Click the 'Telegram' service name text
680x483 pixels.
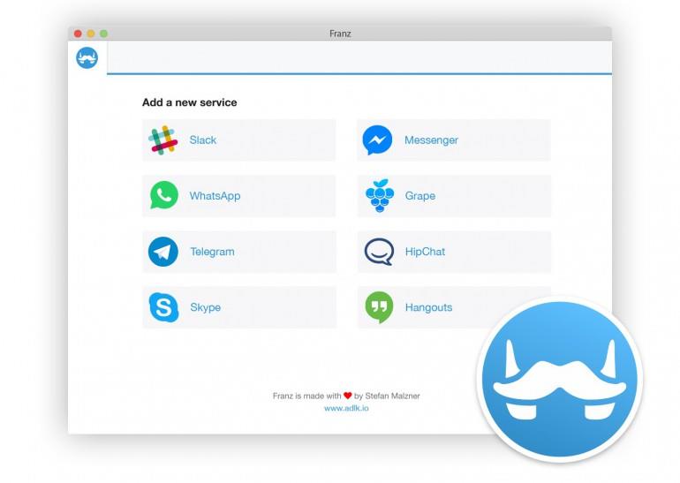pyautogui.click(x=212, y=252)
